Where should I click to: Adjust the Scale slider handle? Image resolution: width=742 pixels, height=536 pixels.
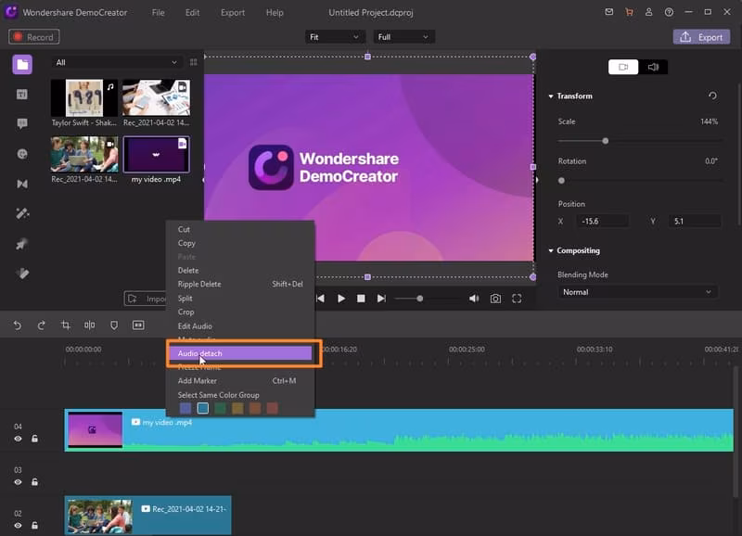[x=606, y=141]
